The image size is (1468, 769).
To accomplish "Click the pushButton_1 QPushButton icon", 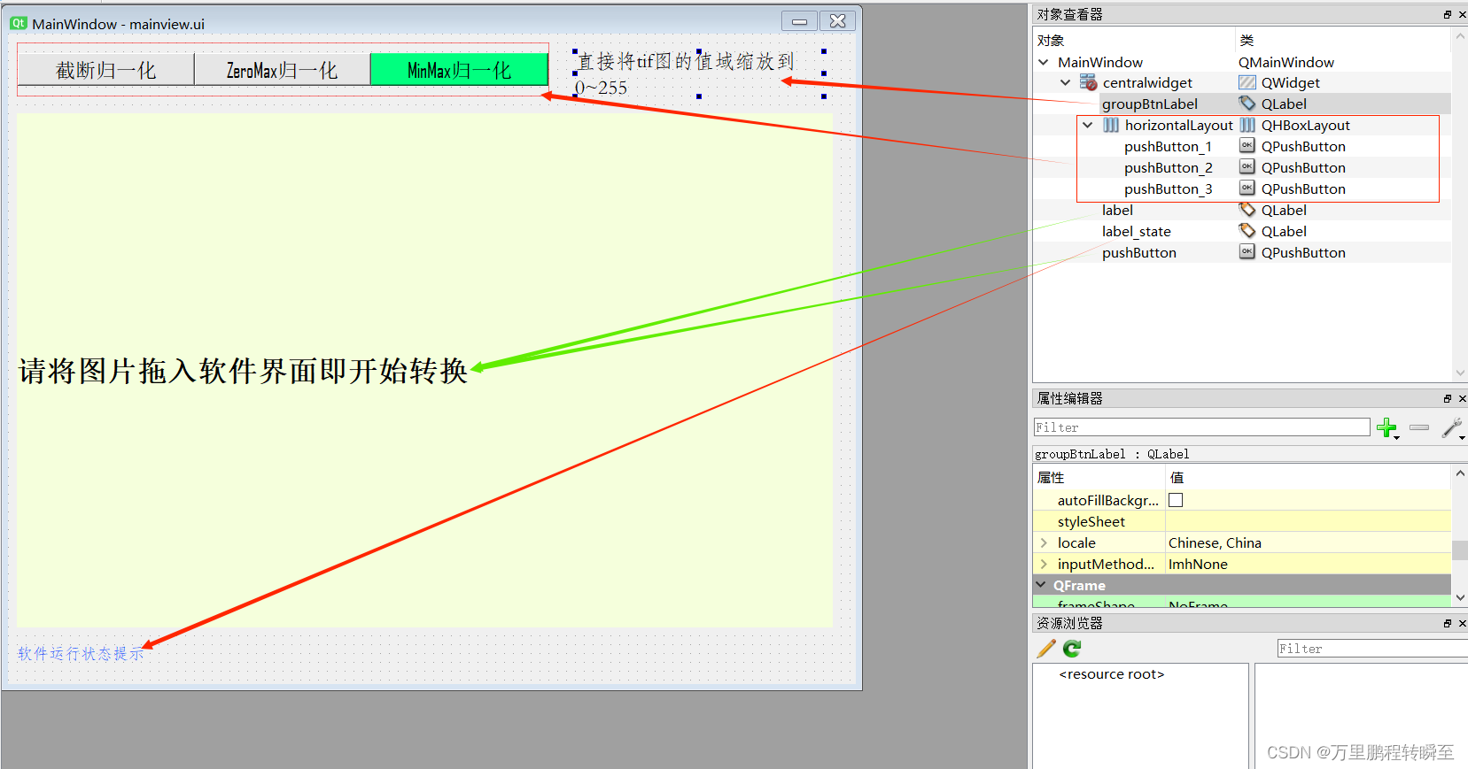I will click(x=1247, y=145).
